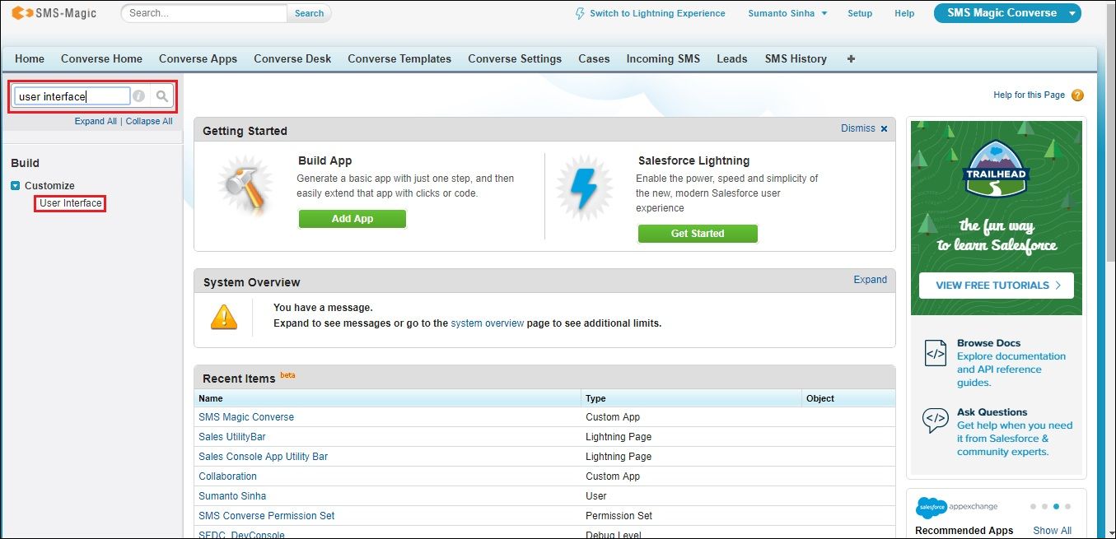This screenshot has height=539, width=1116.
Task: Click the green Get Started button
Action: pyautogui.click(x=698, y=234)
